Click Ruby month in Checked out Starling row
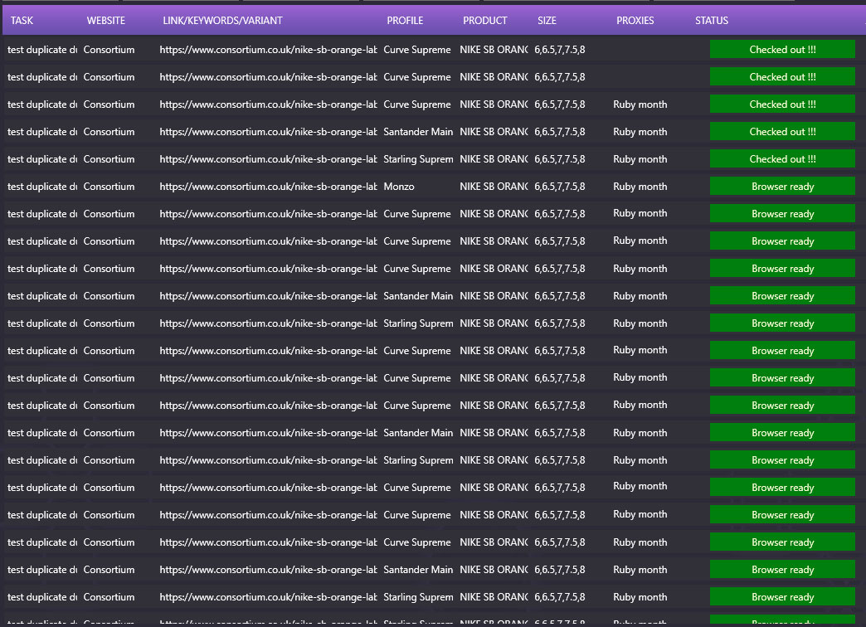Image resolution: width=866 pixels, height=627 pixels. [640, 159]
